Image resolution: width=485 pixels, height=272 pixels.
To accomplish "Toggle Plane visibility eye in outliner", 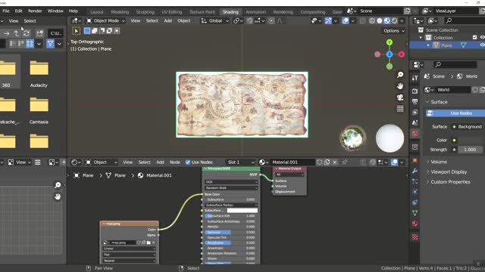I will 482,45.
